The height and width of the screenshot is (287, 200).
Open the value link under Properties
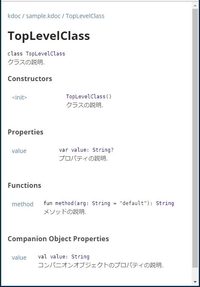[x=19, y=151]
